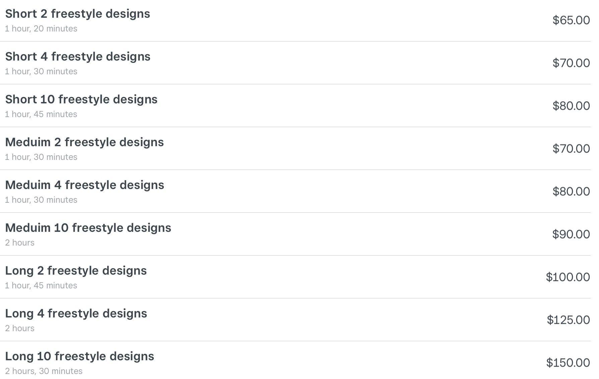Choose Meduim 10 freestyle designs
599x379 pixels.
click(88, 228)
